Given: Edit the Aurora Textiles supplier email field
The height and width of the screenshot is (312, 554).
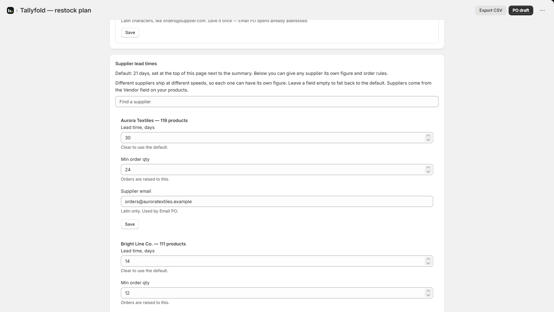Looking at the screenshot, I should 277,201.
